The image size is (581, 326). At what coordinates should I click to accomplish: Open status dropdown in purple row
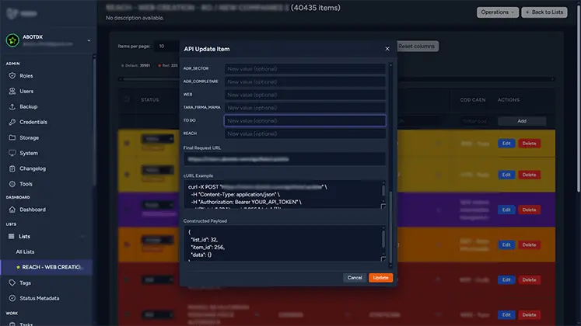pyautogui.click(x=157, y=205)
